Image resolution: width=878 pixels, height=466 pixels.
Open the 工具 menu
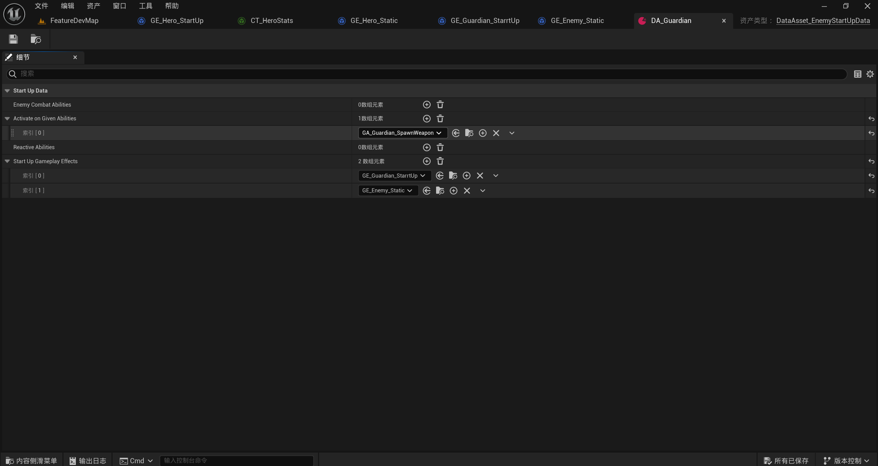click(x=145, y=6)
